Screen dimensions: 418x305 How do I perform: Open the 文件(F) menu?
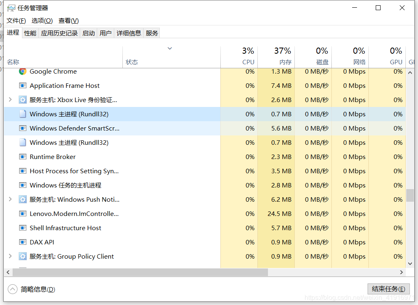tap(16, 20)
